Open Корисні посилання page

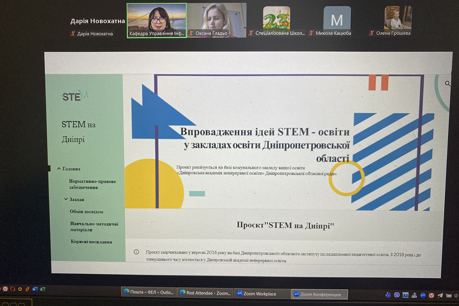click(x=91, y=242)
